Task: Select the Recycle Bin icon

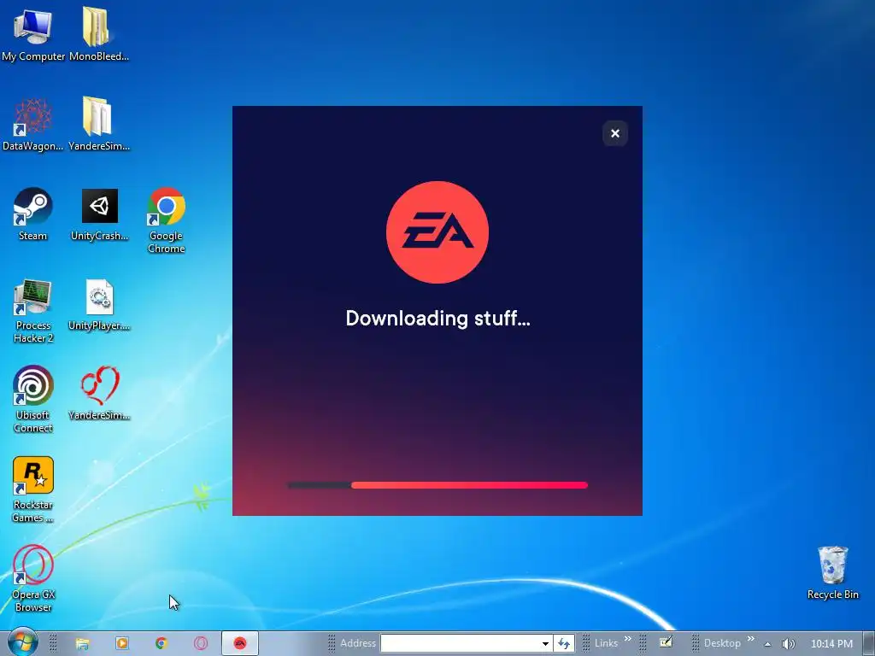Action: point(832,573)
